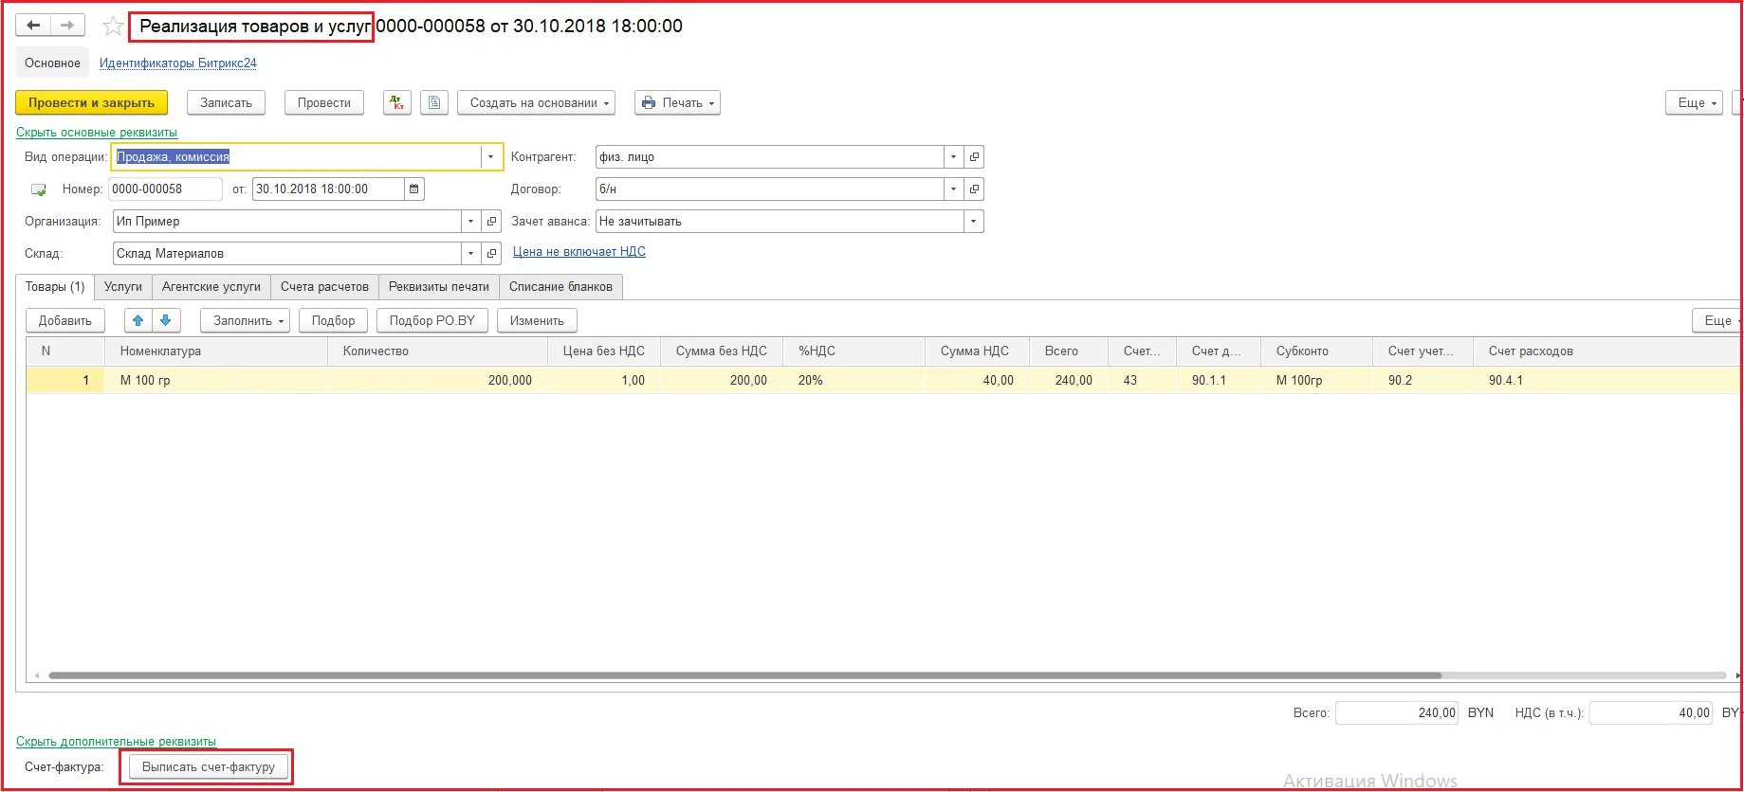Image resolution: width=1744 pixels, height=792 pixels.
Task: Open the Склад record via its open icon
Action: pyautogui.click(x=491, y=254)
